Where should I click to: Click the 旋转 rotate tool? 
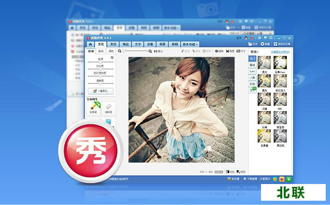219,51
